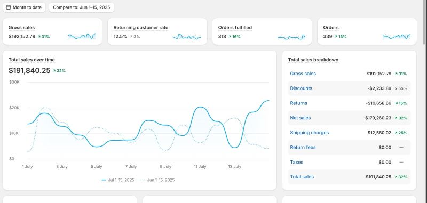This screenshot has height=203, width=427.
Task: Click the $0.00 Return fees value
Action: tap(385, 147)
